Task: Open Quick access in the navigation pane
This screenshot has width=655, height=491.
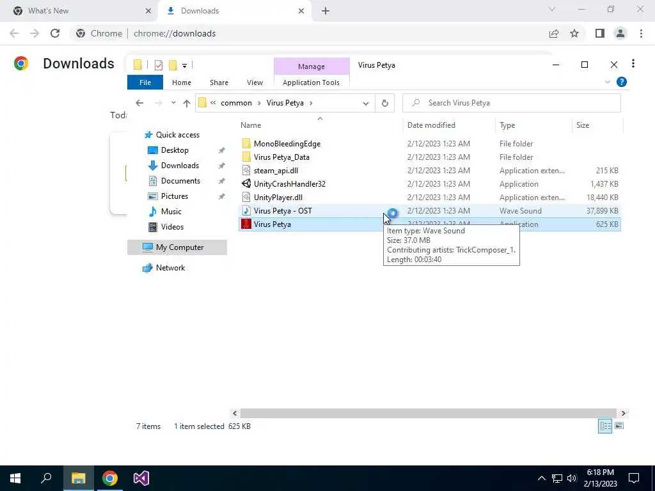Action: click(178, 135)
